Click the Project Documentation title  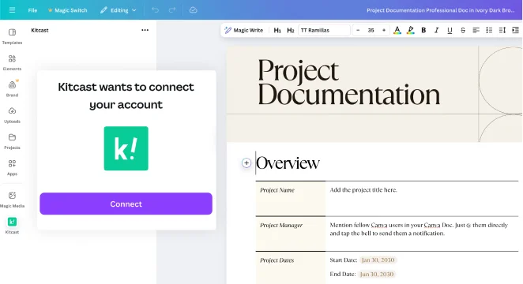348,82
